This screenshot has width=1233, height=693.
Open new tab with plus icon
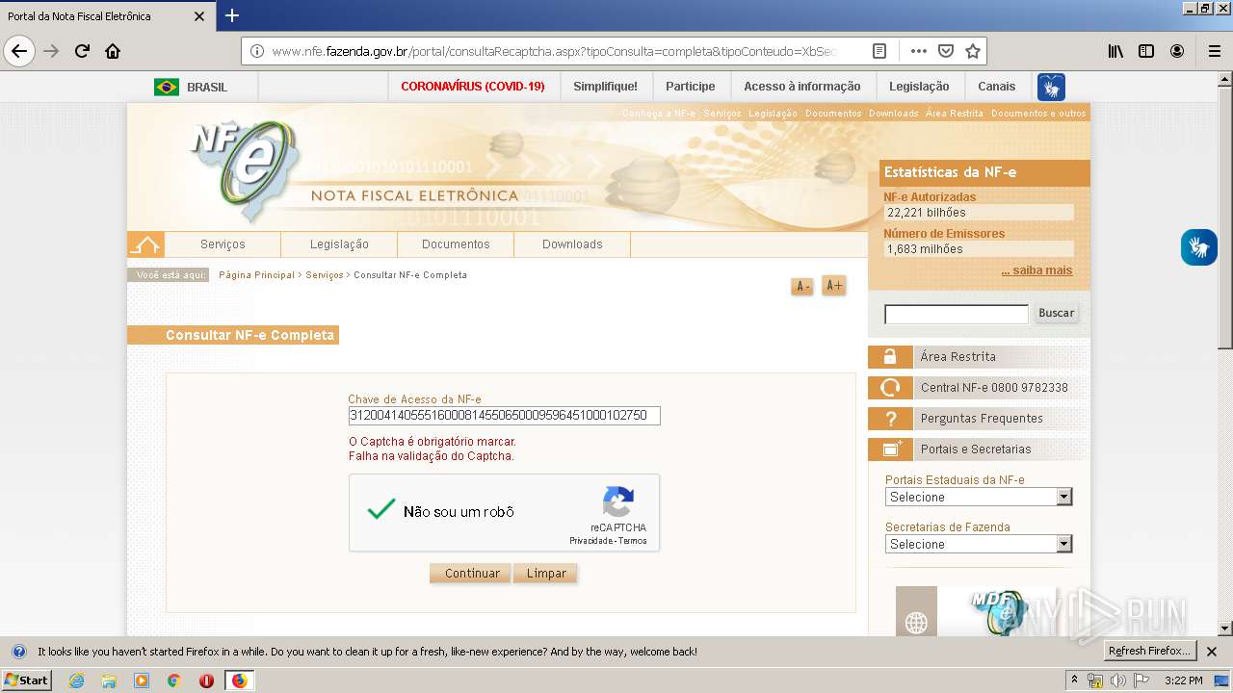(x=231, y=15)
